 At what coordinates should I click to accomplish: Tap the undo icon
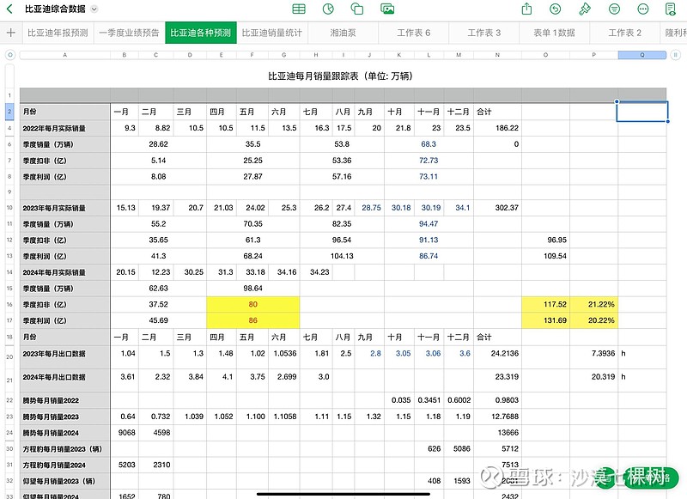point(555,9)
